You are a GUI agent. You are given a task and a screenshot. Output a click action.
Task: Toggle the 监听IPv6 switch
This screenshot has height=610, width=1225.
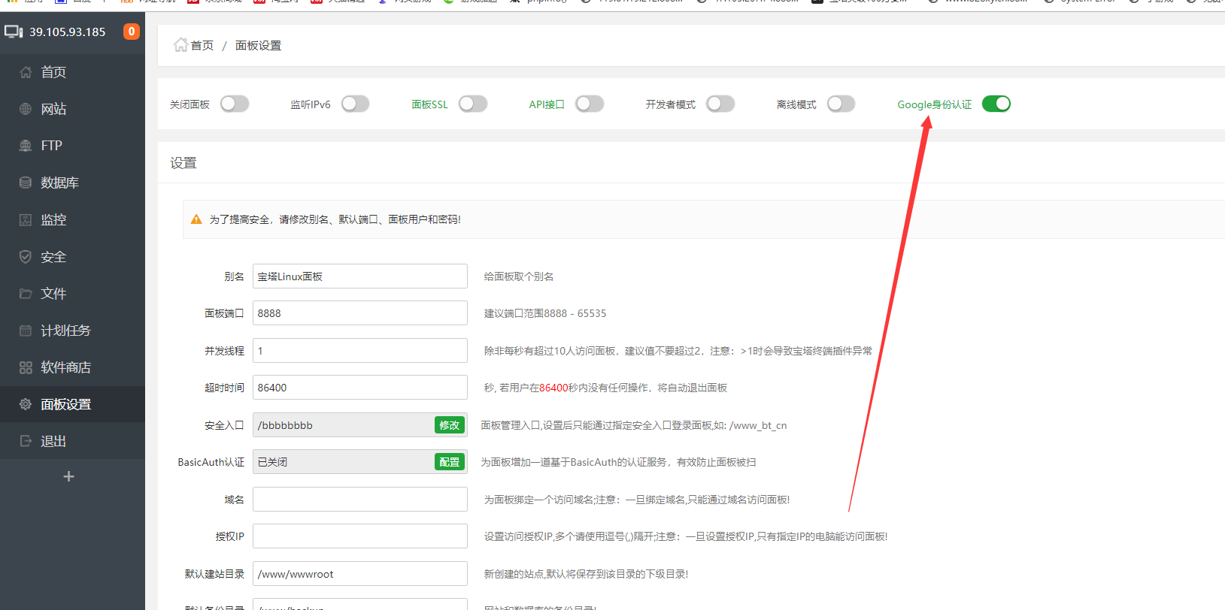356,104
